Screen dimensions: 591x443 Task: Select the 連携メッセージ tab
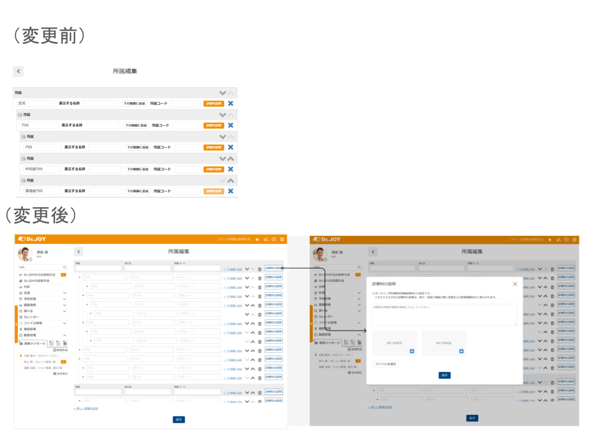(x=33, y=343)
